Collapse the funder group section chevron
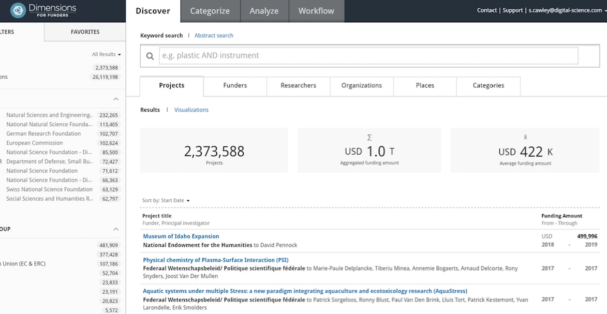This screenshot has width=607, height=314. [x=116, y=229]
